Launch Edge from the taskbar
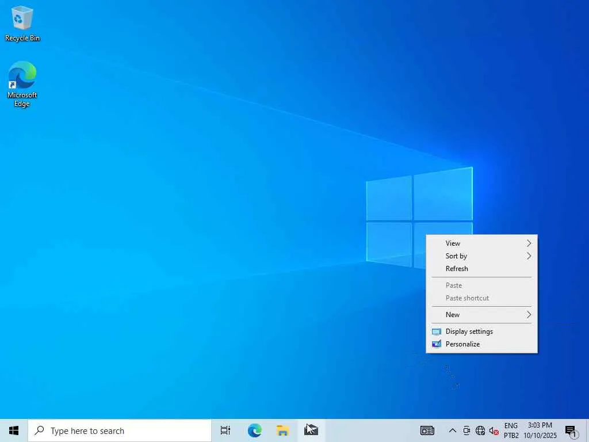The image size is (589, 442). tap(254, 430)
